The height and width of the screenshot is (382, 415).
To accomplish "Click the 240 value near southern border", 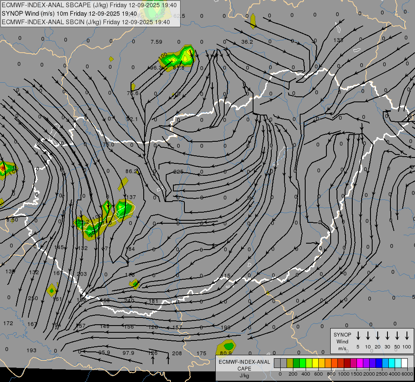I will (x=129, y=301).
